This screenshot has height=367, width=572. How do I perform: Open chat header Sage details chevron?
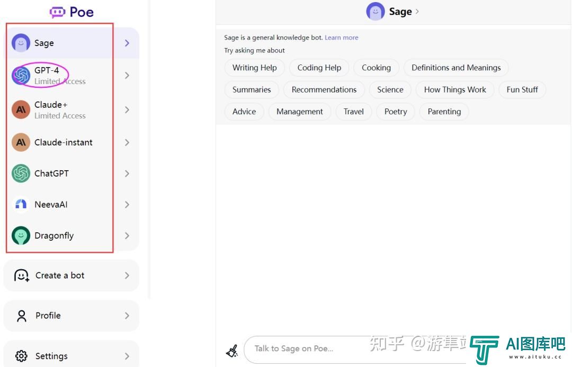(417, 11)
